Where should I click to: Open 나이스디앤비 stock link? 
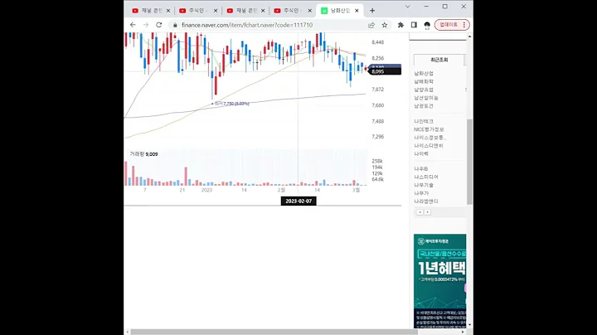pos(429,145)
